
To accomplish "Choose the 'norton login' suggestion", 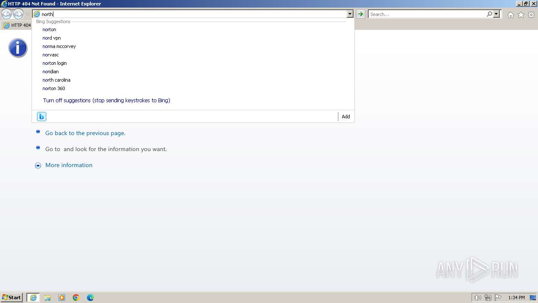I will coord(193,63).
